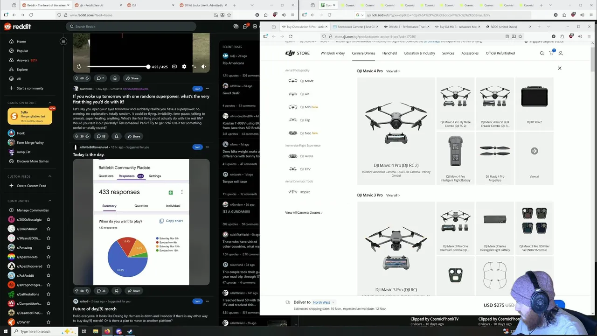Image resolution: width=597 pixels, height=336 pixels.
Task: Click View all next to DJI Mavic 3 Pro
Action: pyautogui.click(x=393, y=196)
